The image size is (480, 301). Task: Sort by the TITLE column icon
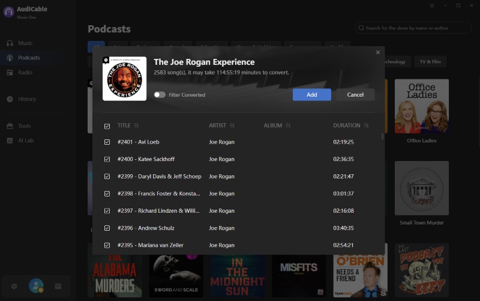point(136,126)
